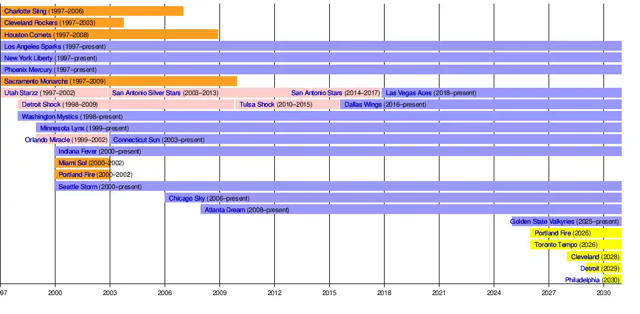The width and height of the screenshot is (640, 314).
Task: Select the Houston Comets link
Action: (x=27, y=35)
